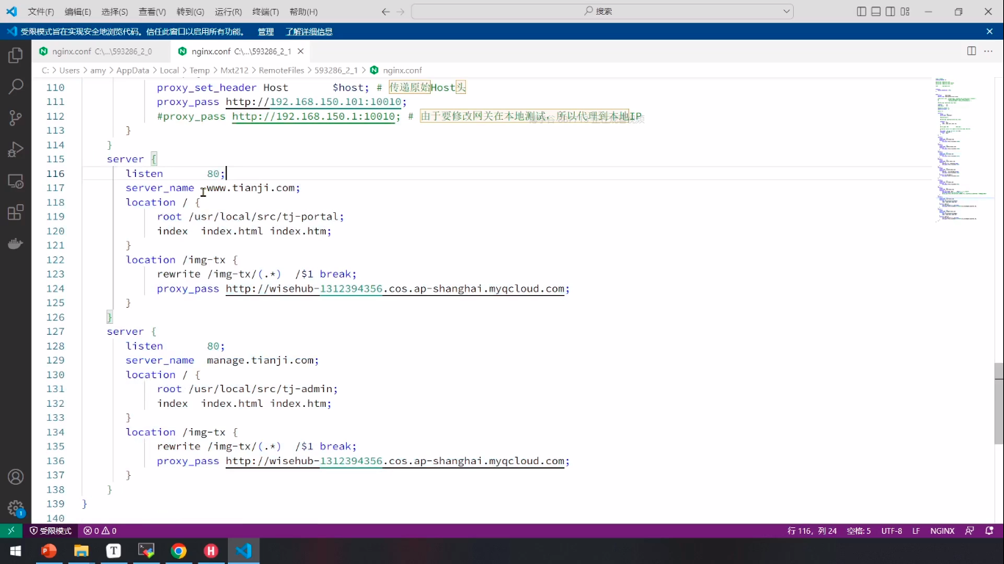Viewport: 1004px width, 564px height.
Task: Open Typora from the taskbar
Action: [x=114, y=551]
